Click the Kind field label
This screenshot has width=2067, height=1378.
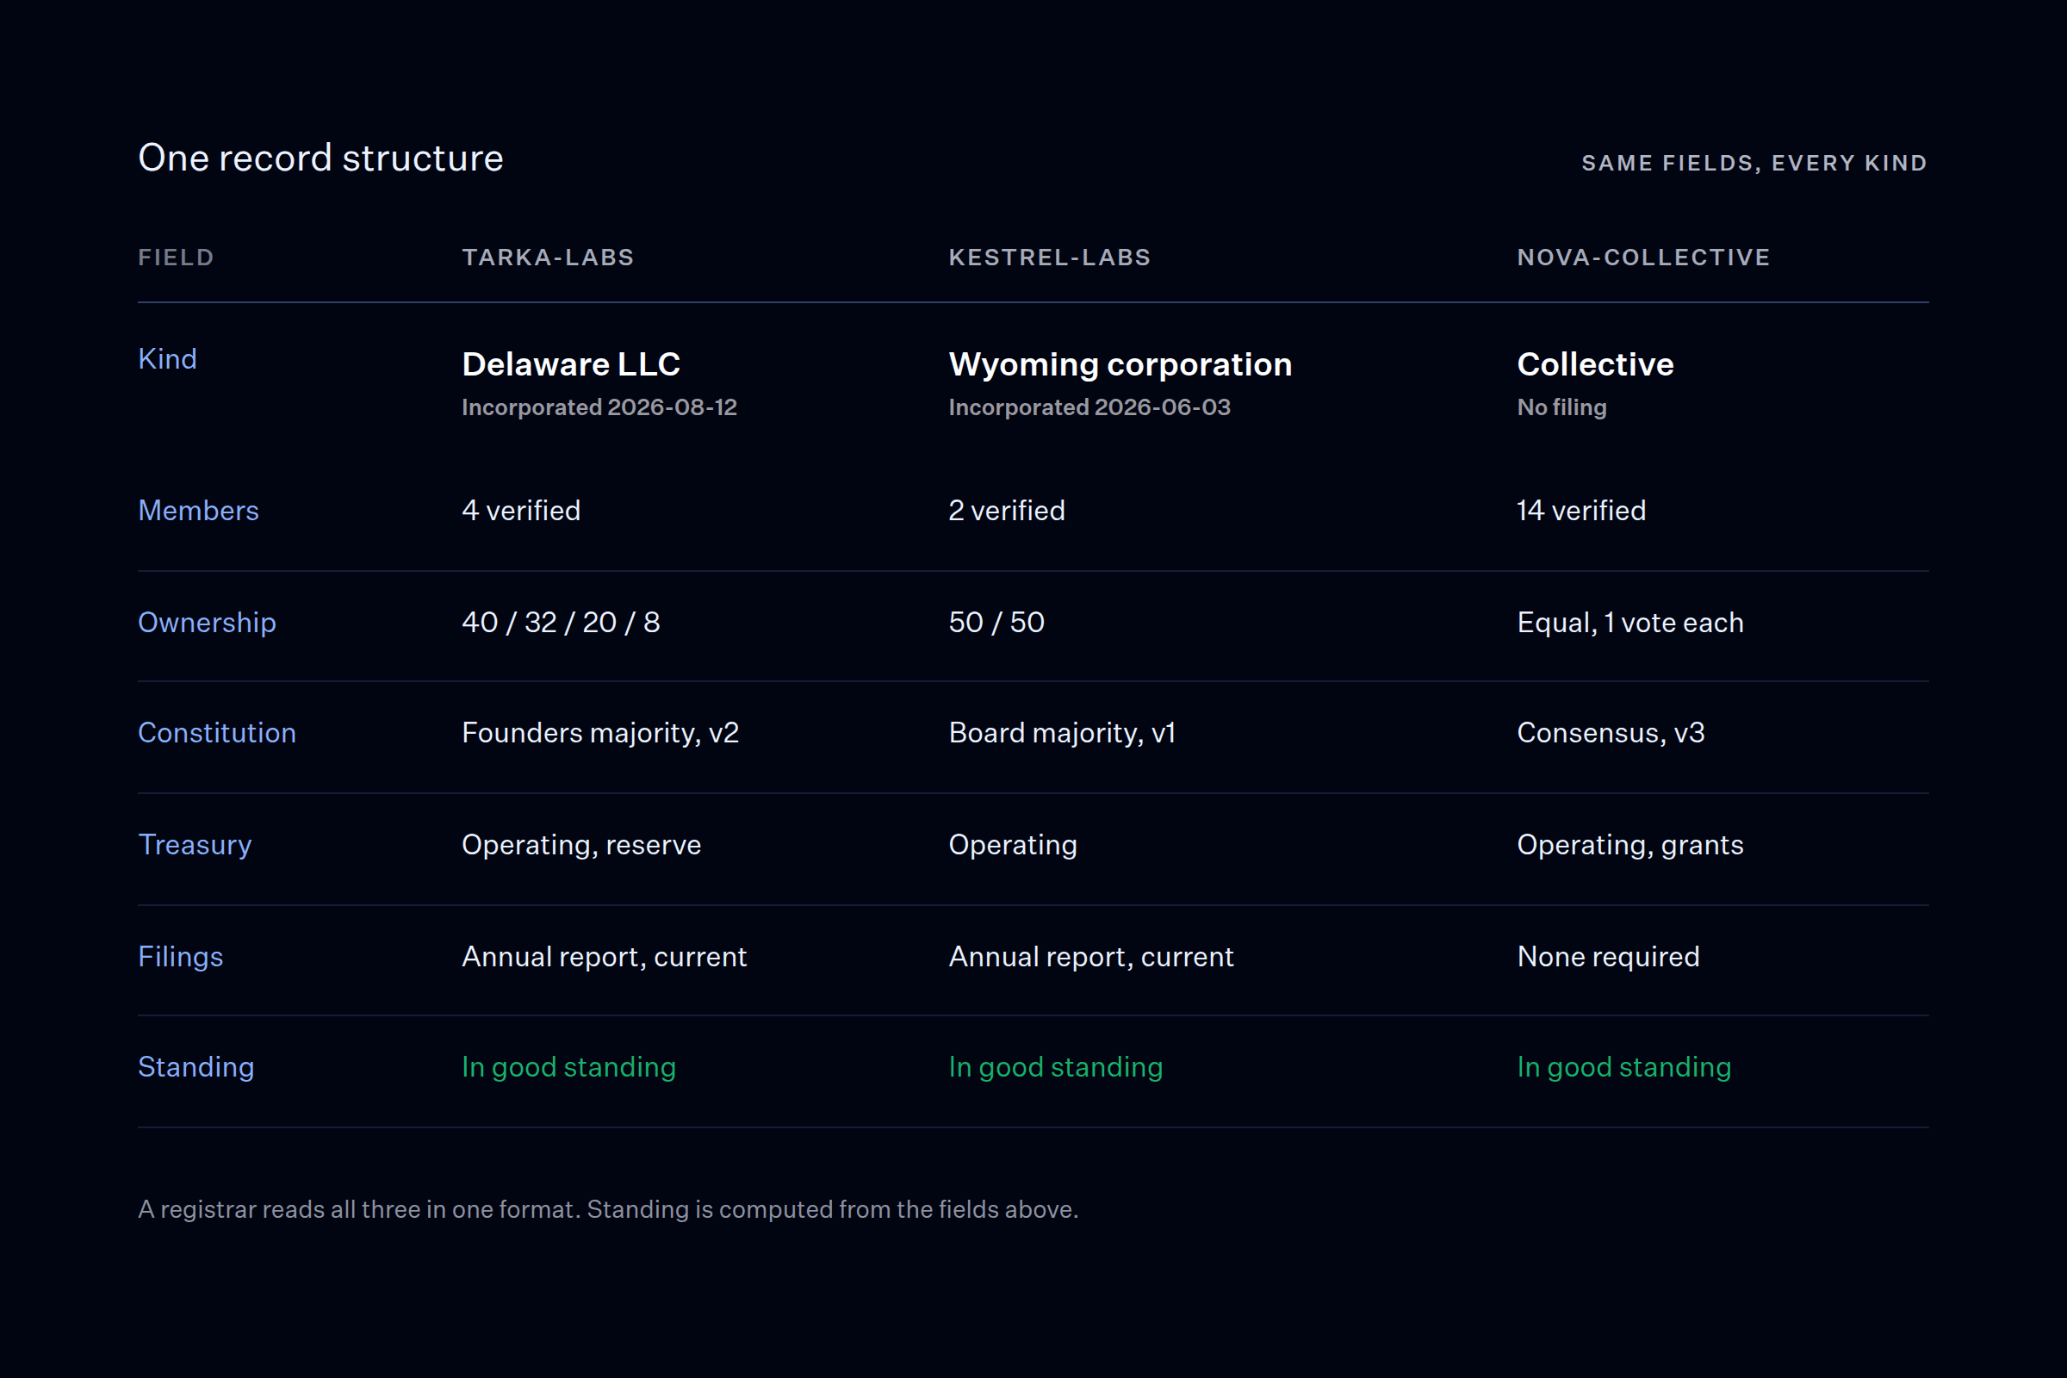pos(167,359)
